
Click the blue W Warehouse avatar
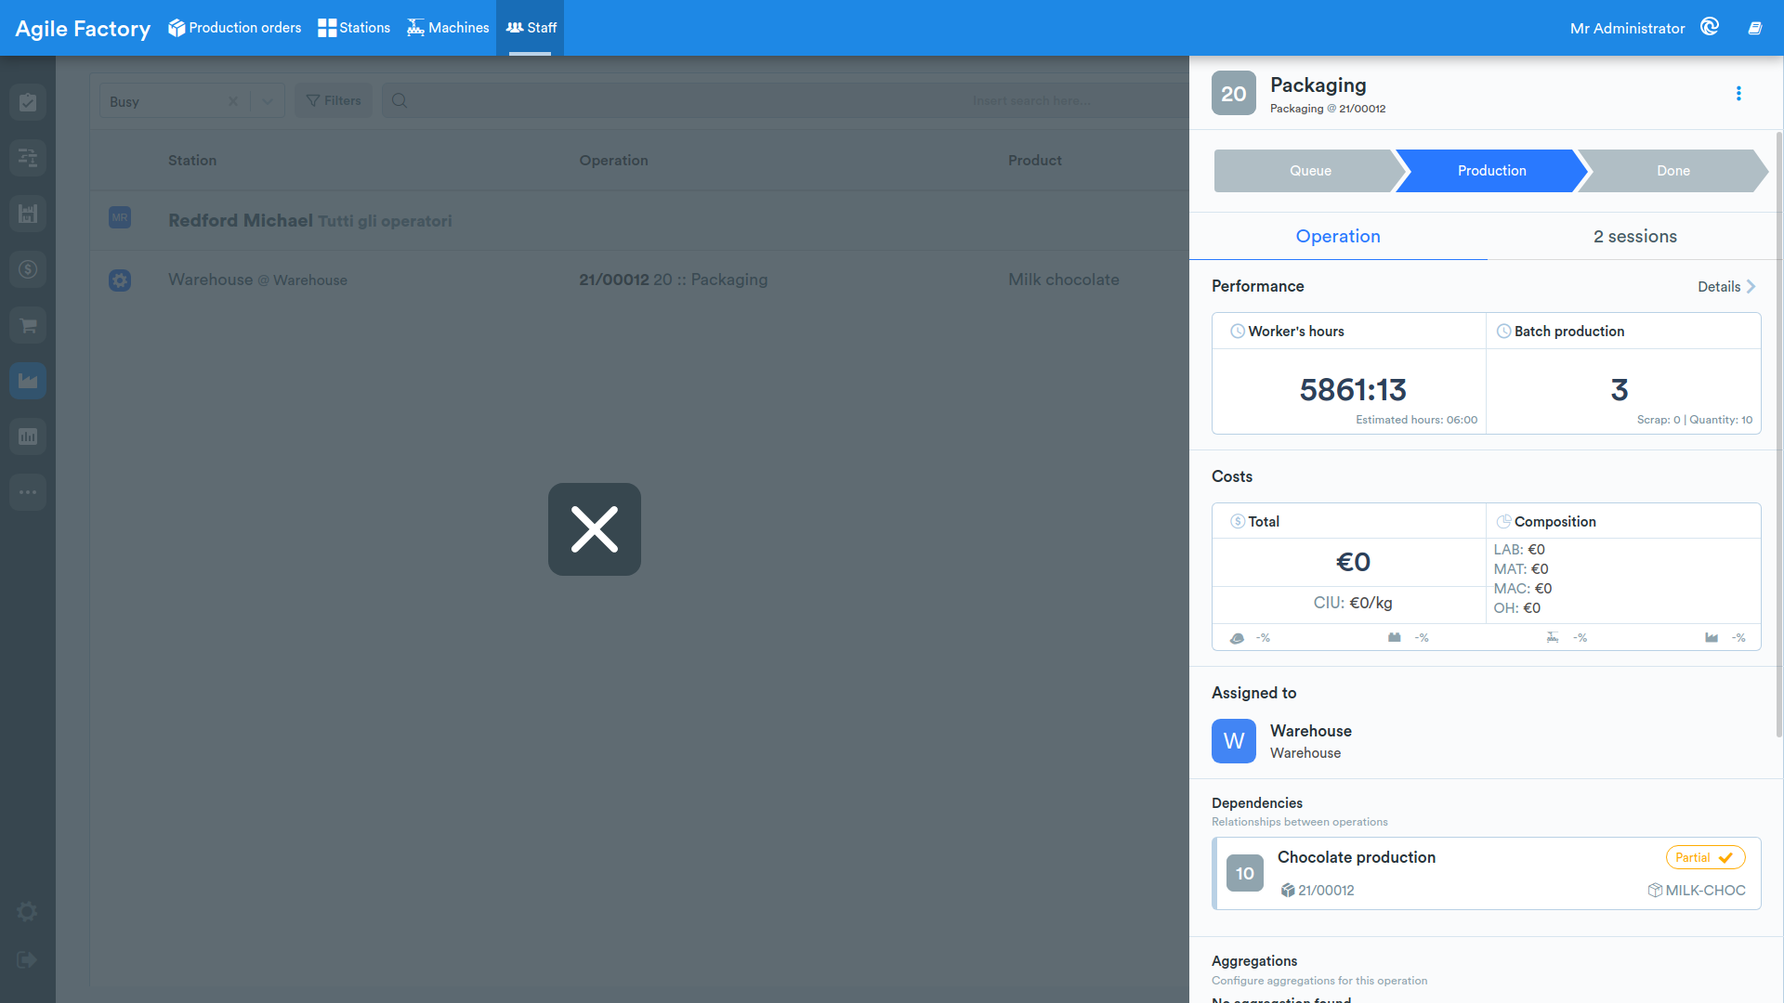(1234, 741)
